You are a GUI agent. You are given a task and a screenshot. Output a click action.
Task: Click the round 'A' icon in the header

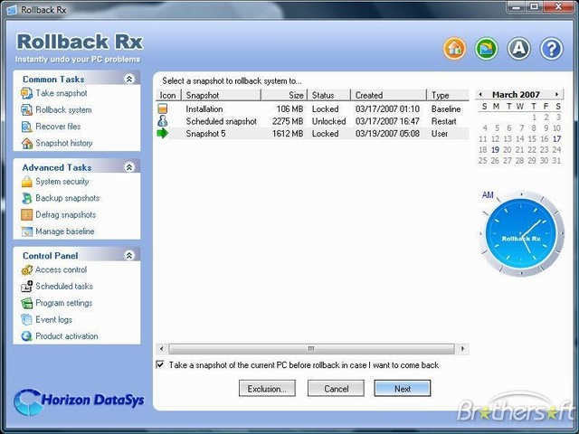point(518,48)
